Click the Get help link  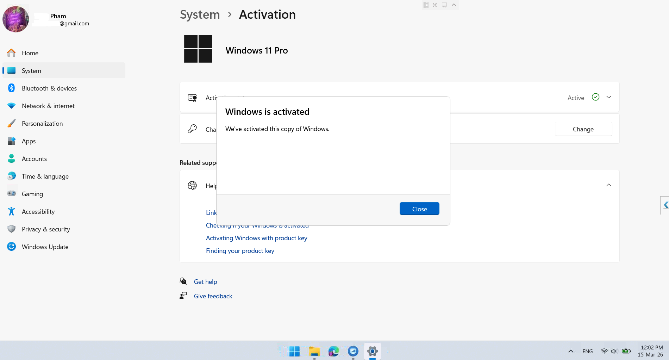pos(206,282)
